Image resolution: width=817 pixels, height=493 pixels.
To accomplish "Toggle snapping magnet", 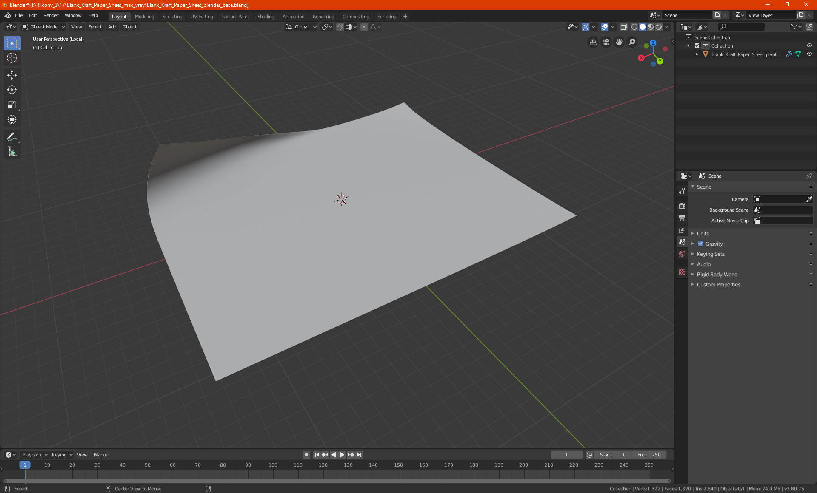I will click(x=340, y=27).
